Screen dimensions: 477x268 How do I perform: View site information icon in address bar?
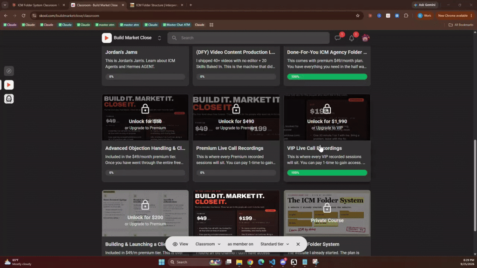(34, 15)
